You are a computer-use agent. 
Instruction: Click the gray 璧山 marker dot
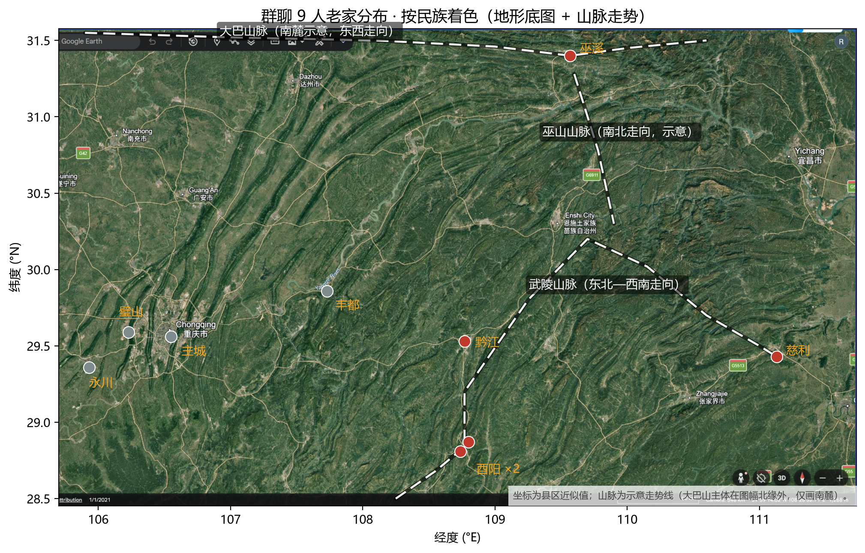129,332
